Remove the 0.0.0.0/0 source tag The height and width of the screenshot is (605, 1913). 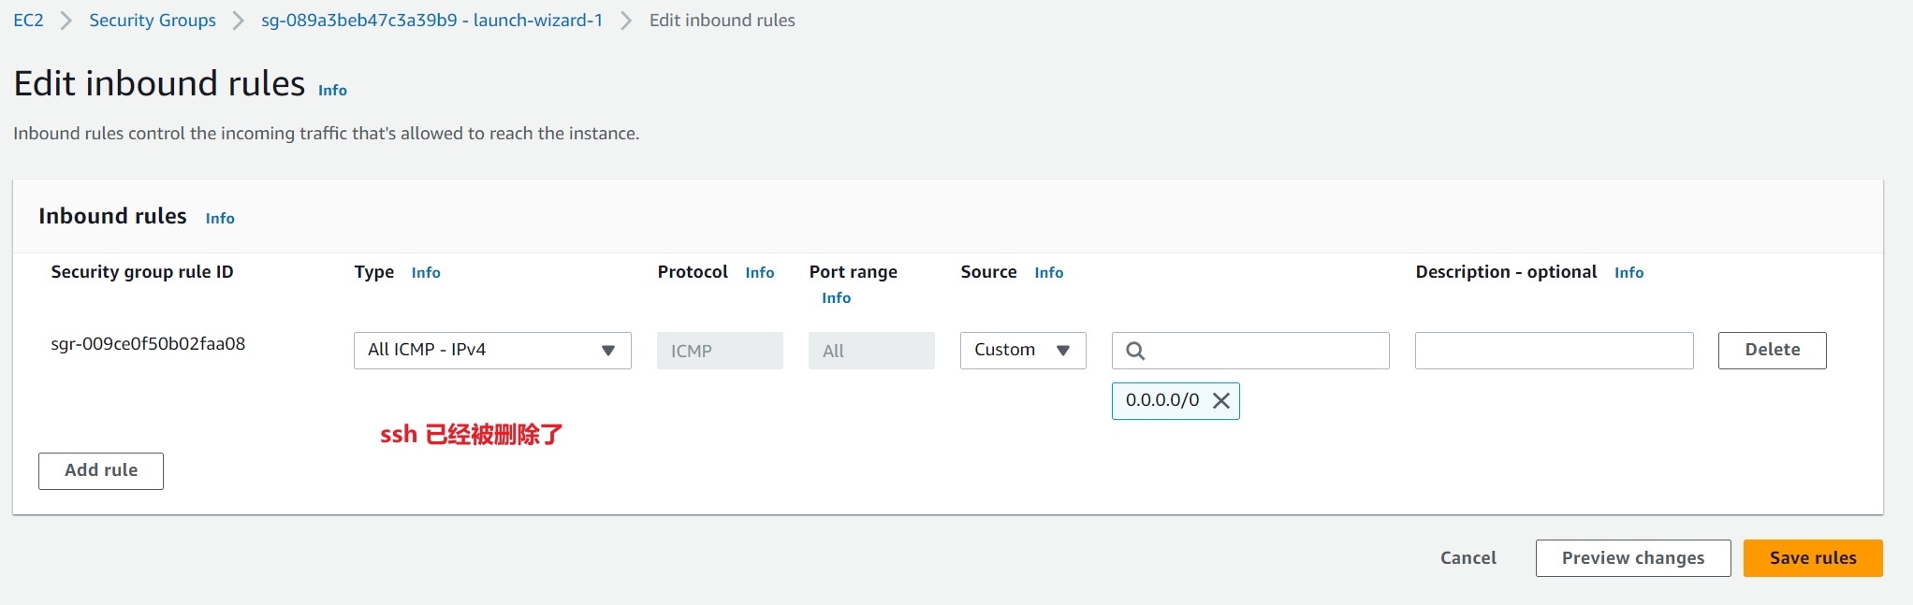(1220, 401)
